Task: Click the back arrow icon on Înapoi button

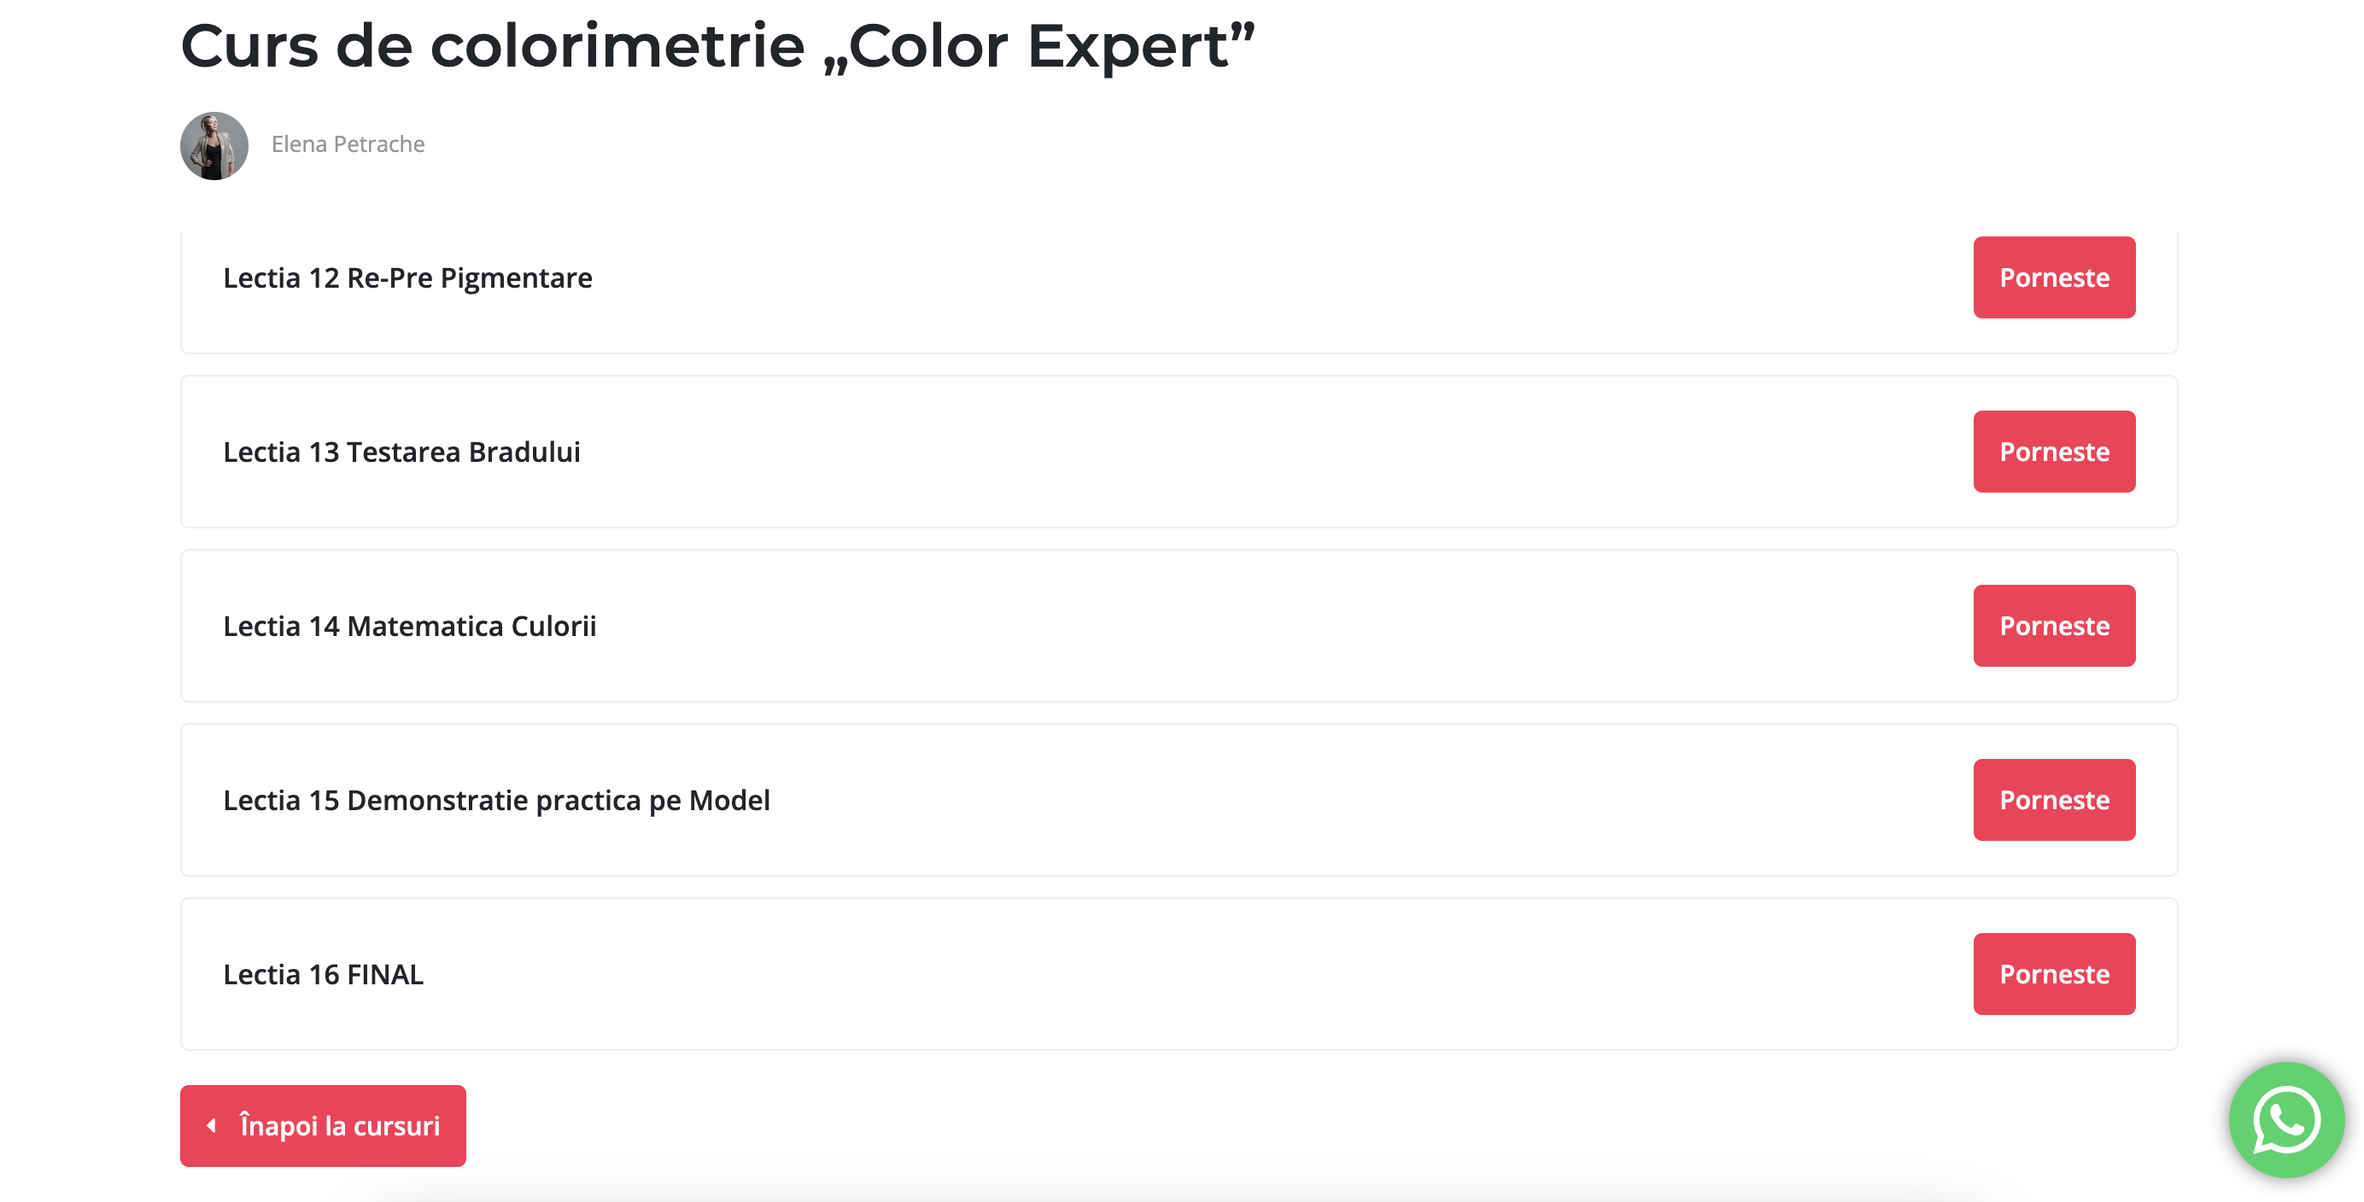Action: [x=212, y=1125]
